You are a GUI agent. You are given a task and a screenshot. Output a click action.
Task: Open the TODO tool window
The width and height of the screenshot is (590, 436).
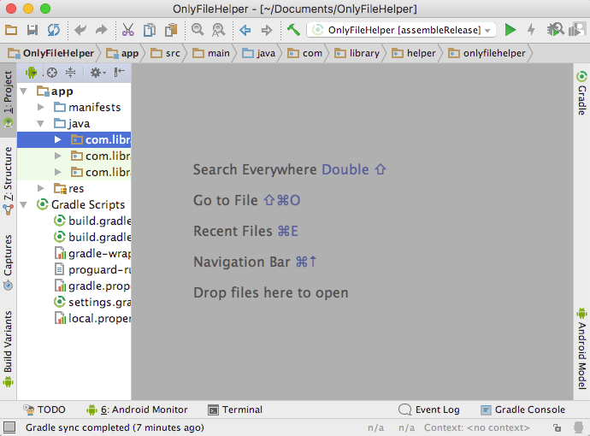tap(44, 409)
